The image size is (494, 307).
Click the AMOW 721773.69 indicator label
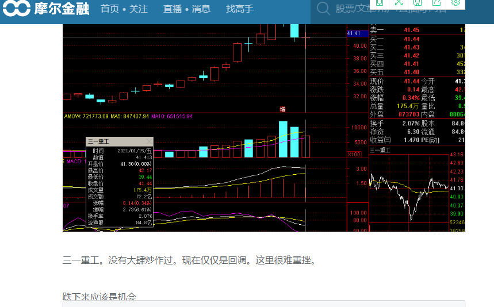click(86, 116)
